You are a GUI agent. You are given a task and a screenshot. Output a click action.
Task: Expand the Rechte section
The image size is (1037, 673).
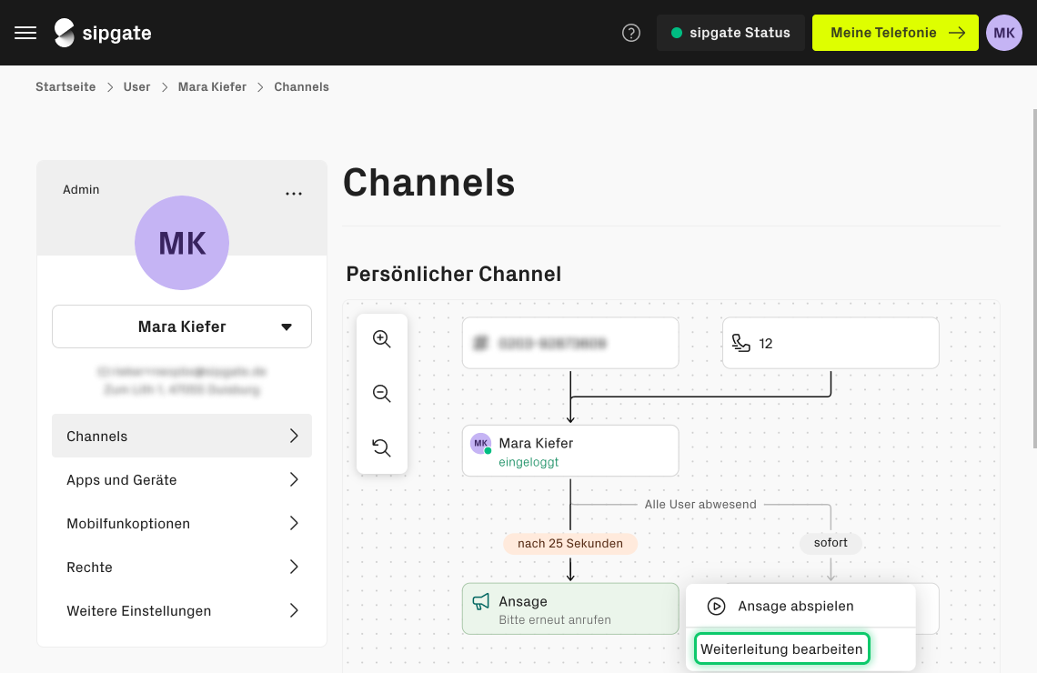182,567
